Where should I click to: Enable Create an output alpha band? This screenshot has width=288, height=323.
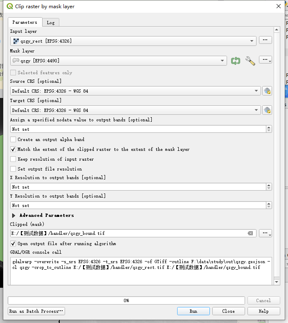point(13,139)
